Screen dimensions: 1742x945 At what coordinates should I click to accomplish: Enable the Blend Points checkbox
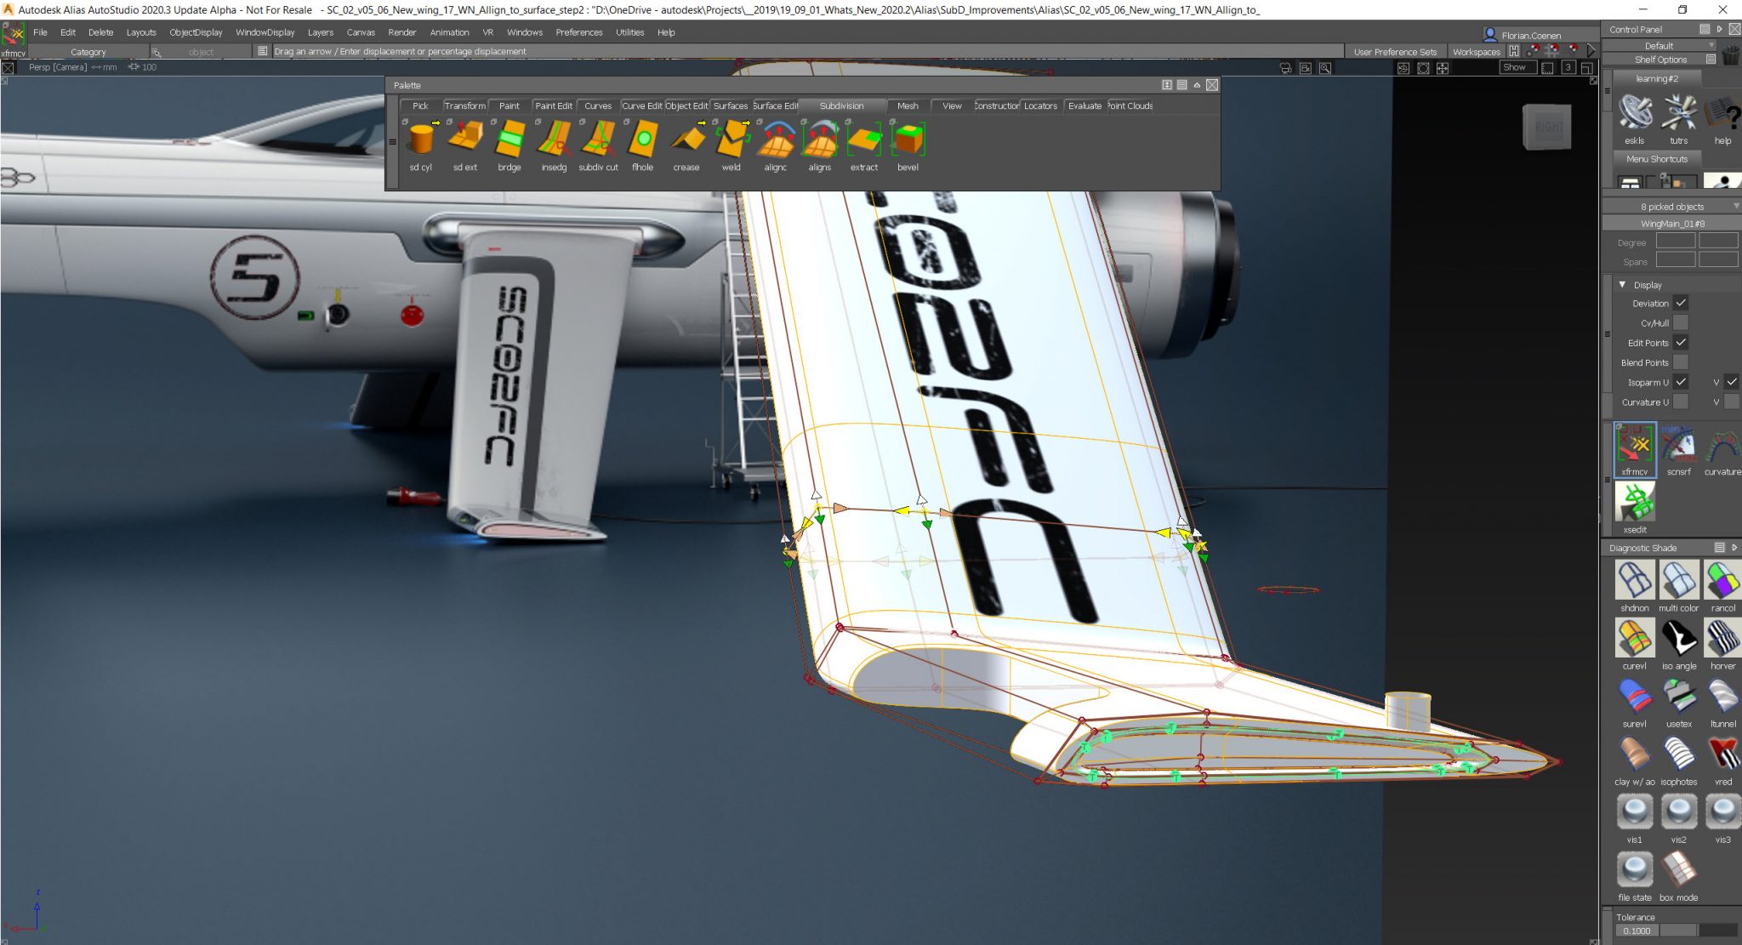1680,361
